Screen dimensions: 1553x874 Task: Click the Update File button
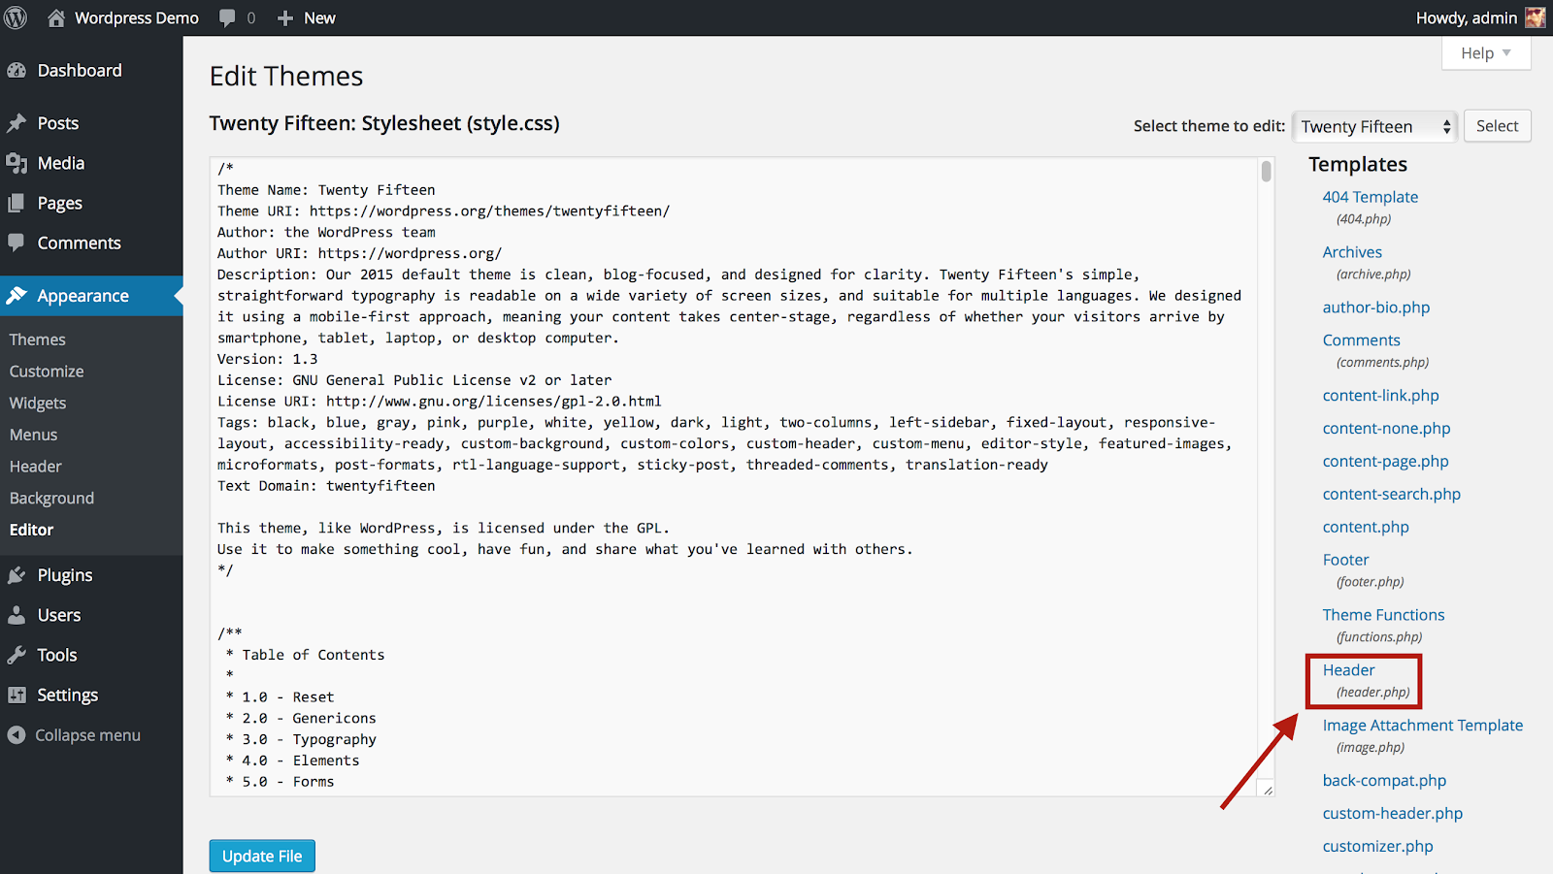pyautogui.click(x=261, y=855)
